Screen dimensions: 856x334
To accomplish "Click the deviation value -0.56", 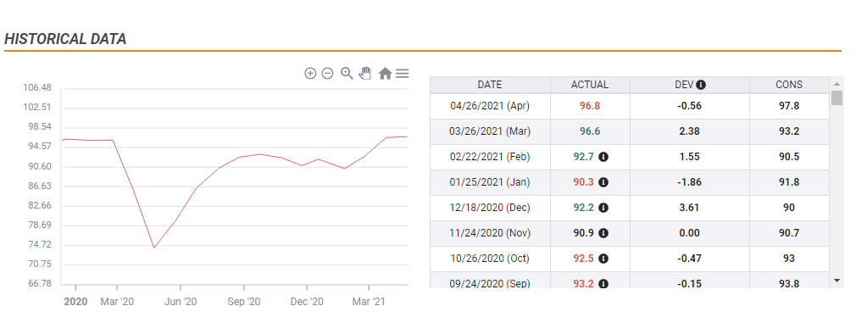I will tap(689, 106).
